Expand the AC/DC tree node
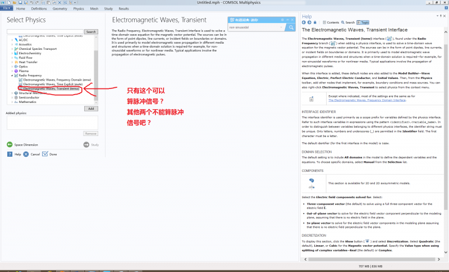The height and width of the screenshot is (272, 449). [12, 40]
